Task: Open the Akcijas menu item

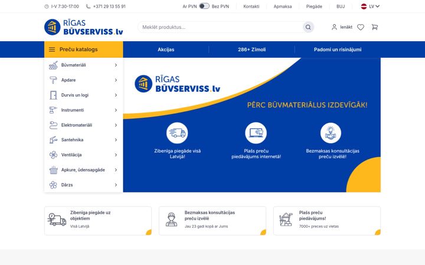Action: tap(166, 49)
